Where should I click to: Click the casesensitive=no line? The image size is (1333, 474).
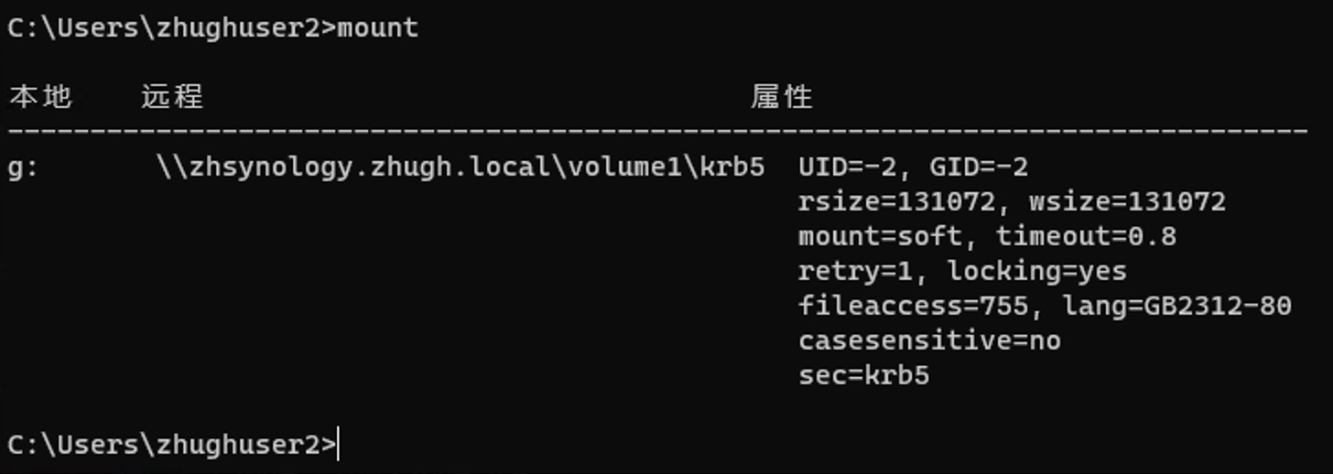click(x=929, y=341)
